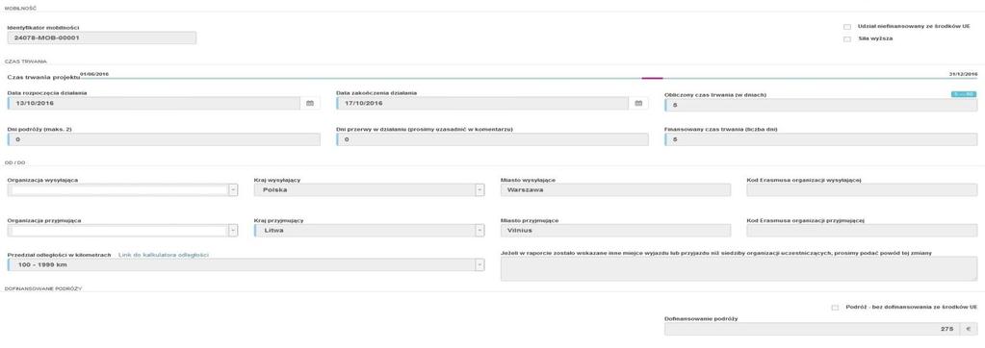Click Identyfikator mobilności field
The width and height of the screenshot is (985, 348).
[x=102, y=37]
